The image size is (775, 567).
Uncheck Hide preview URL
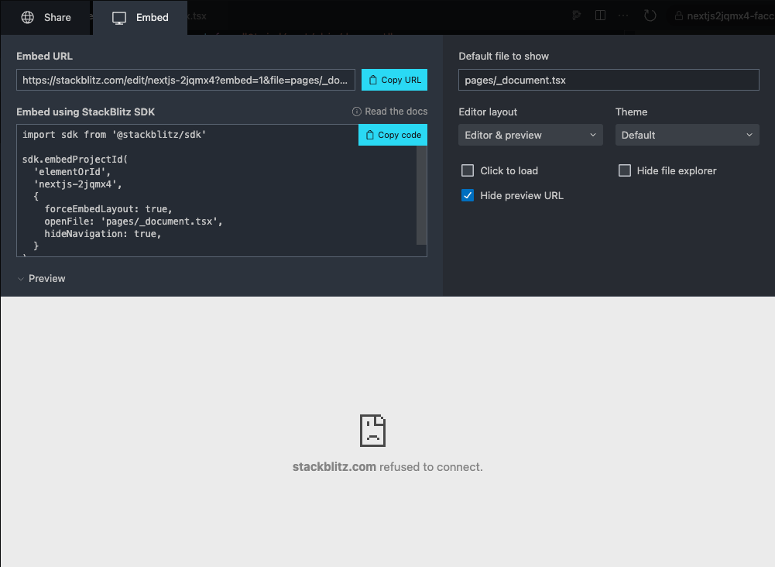click(x=468, y=195)
